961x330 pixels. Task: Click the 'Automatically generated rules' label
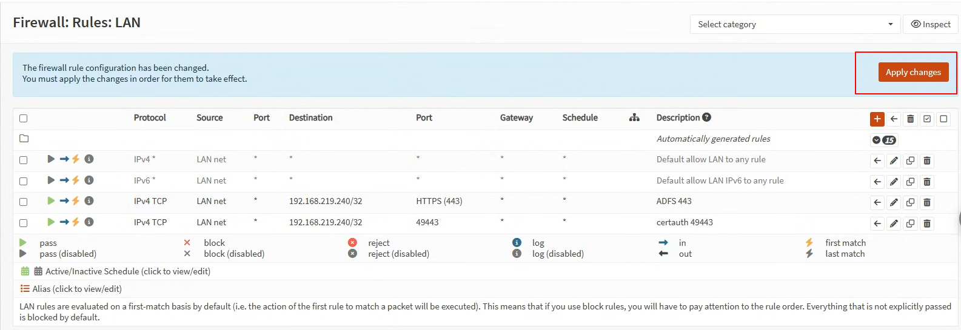click(713, 139)
